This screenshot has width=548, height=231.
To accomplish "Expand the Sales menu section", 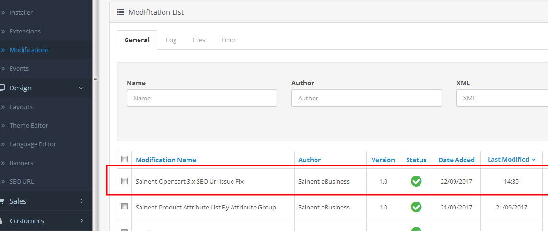I will pyautogui.click(x=82, y=201).
